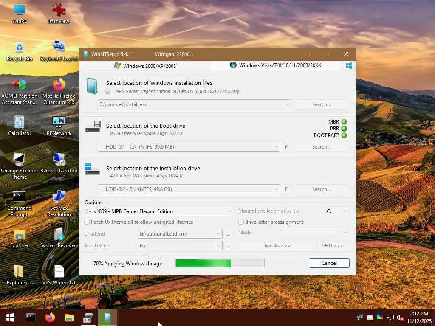Click the BOOT PART green indicator
The width and height of the screenshot is (435, 326).
coord(344,135)
